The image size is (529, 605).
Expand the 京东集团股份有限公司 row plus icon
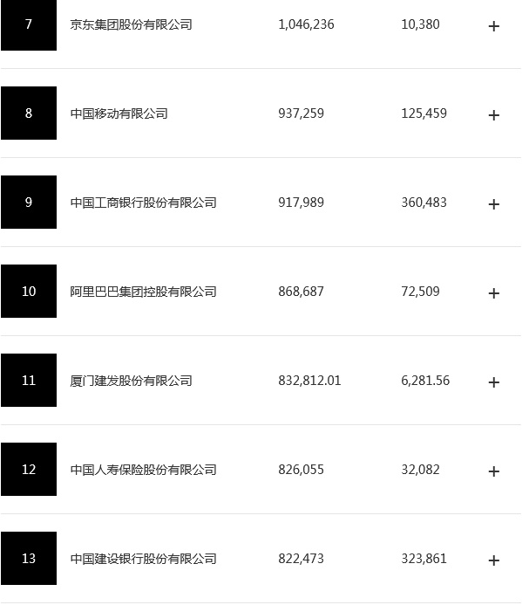(x=493, y=26)
